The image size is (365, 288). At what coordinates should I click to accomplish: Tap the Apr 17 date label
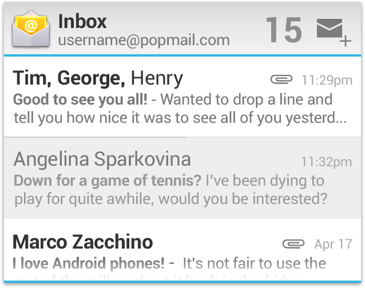click(334, 244)
